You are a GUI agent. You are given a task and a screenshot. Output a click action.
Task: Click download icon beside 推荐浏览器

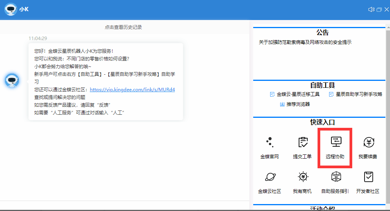(x=282, y=104)
